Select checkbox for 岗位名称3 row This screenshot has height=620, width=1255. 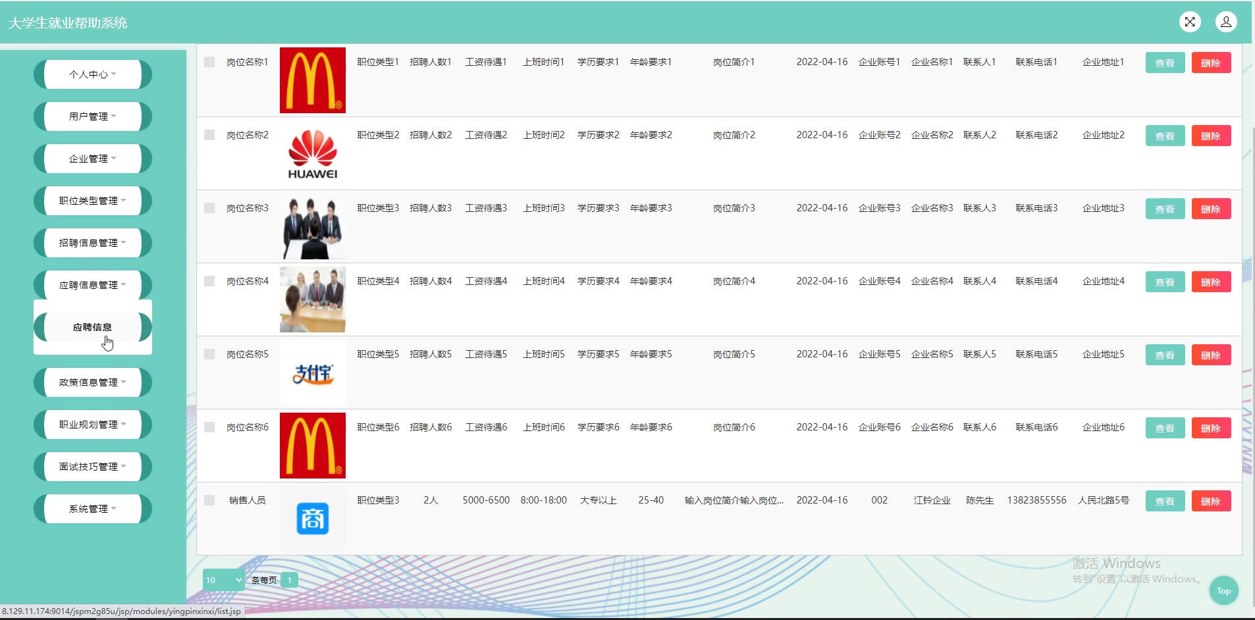tap(209, 208)
